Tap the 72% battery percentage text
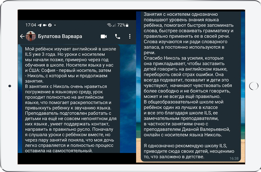 [x=121, y=25]
